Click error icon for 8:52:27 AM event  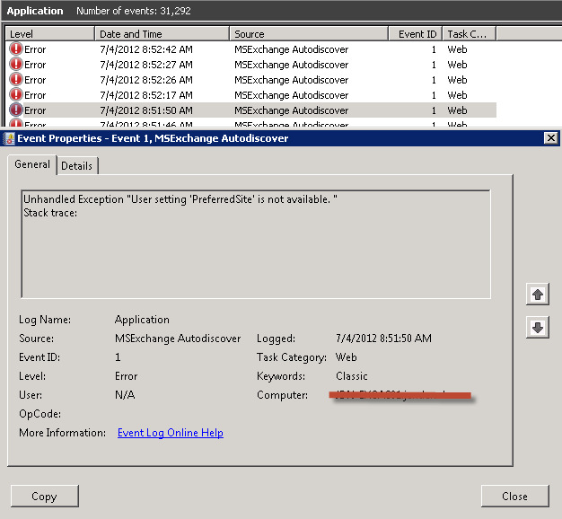point(16,64)
